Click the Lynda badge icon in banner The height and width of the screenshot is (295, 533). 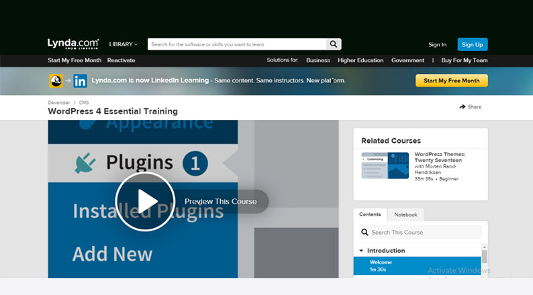56,81
